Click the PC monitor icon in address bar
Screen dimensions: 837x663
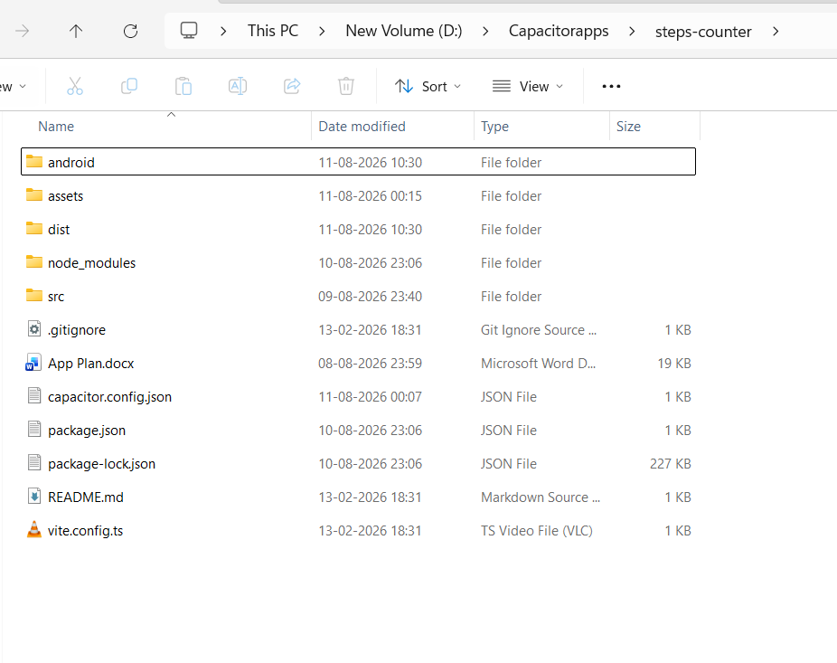pos(188,31)
